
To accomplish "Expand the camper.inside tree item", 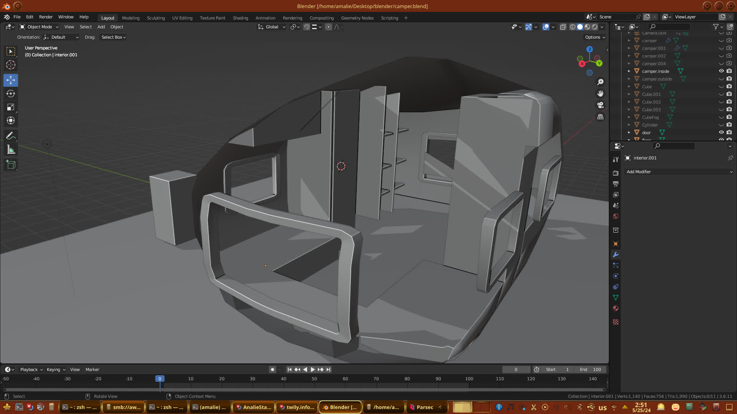I will tap(629, 71).
